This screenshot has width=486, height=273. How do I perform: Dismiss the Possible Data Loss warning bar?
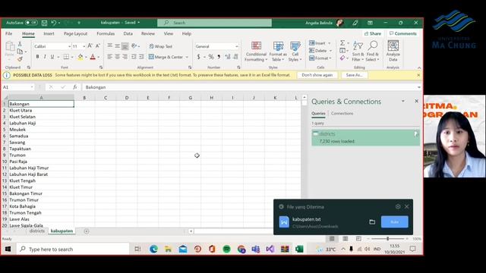click(x=418, y=75)
